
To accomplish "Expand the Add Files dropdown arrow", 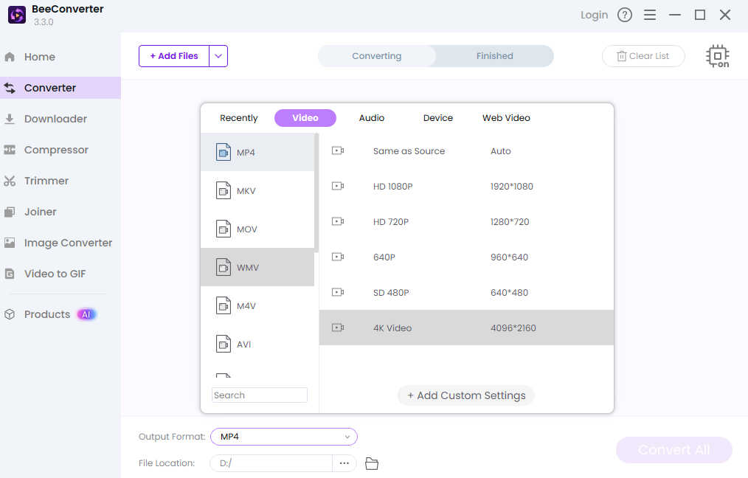I will point(218,56).
